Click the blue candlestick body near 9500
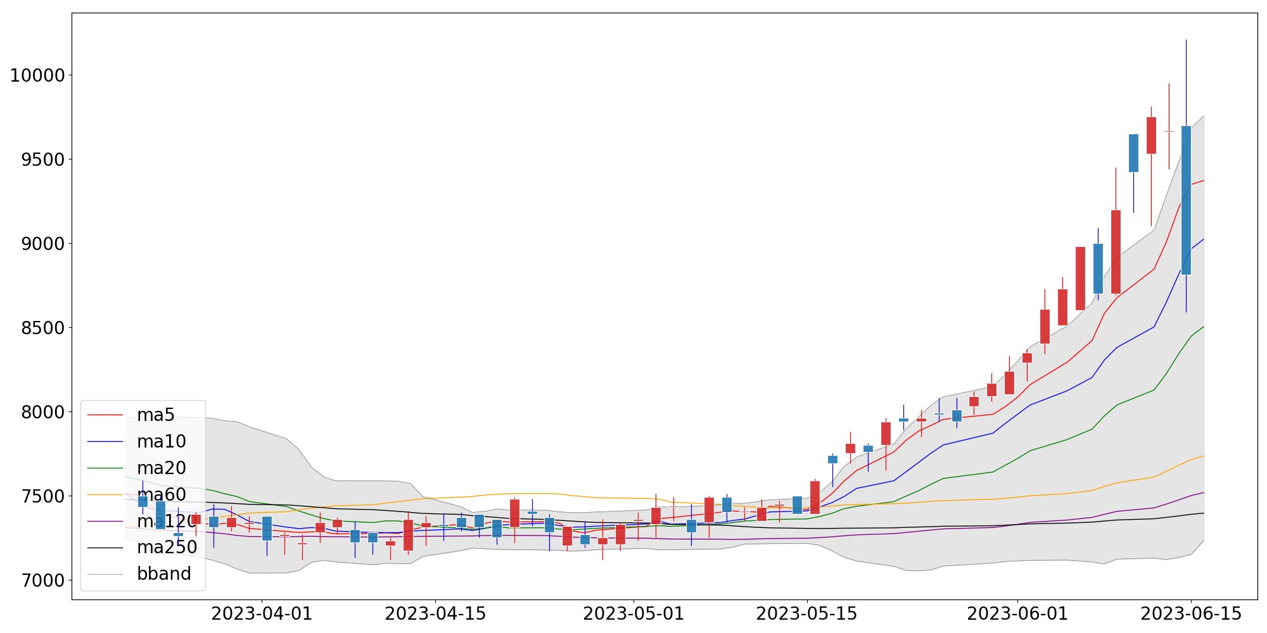Viewport: 1267px width, 633px height. [x=1133, y=153]
